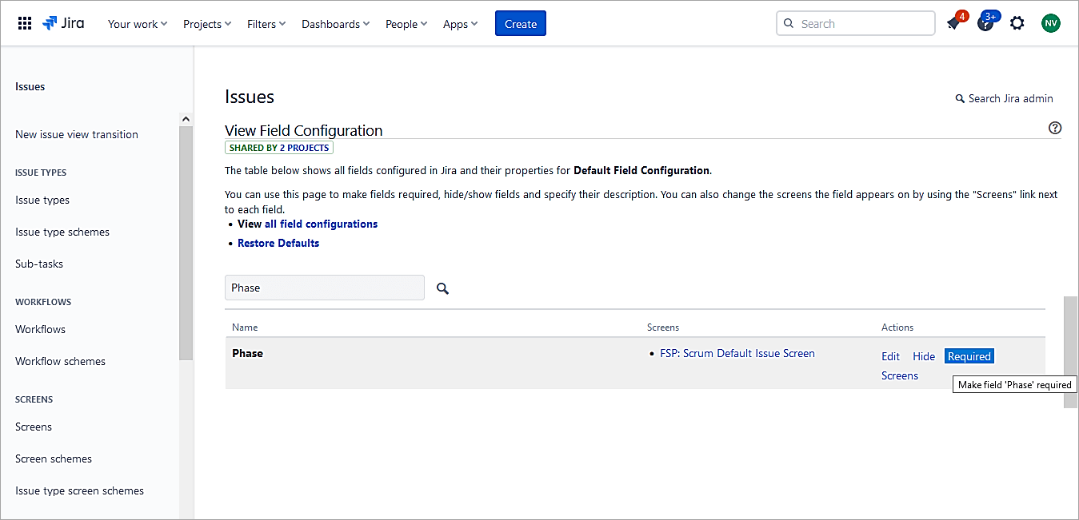Viewport: 1079px width, 520px height.
Task: Click the Create button
Action: (520, 23)
